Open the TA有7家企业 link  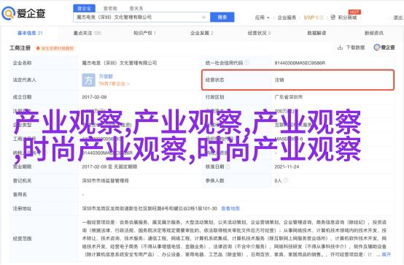coord(114,84)
